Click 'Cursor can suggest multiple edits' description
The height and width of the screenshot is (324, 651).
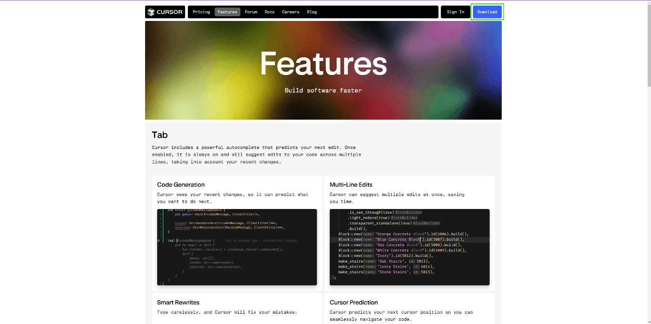pyautogui.click(x=397, y=198)
